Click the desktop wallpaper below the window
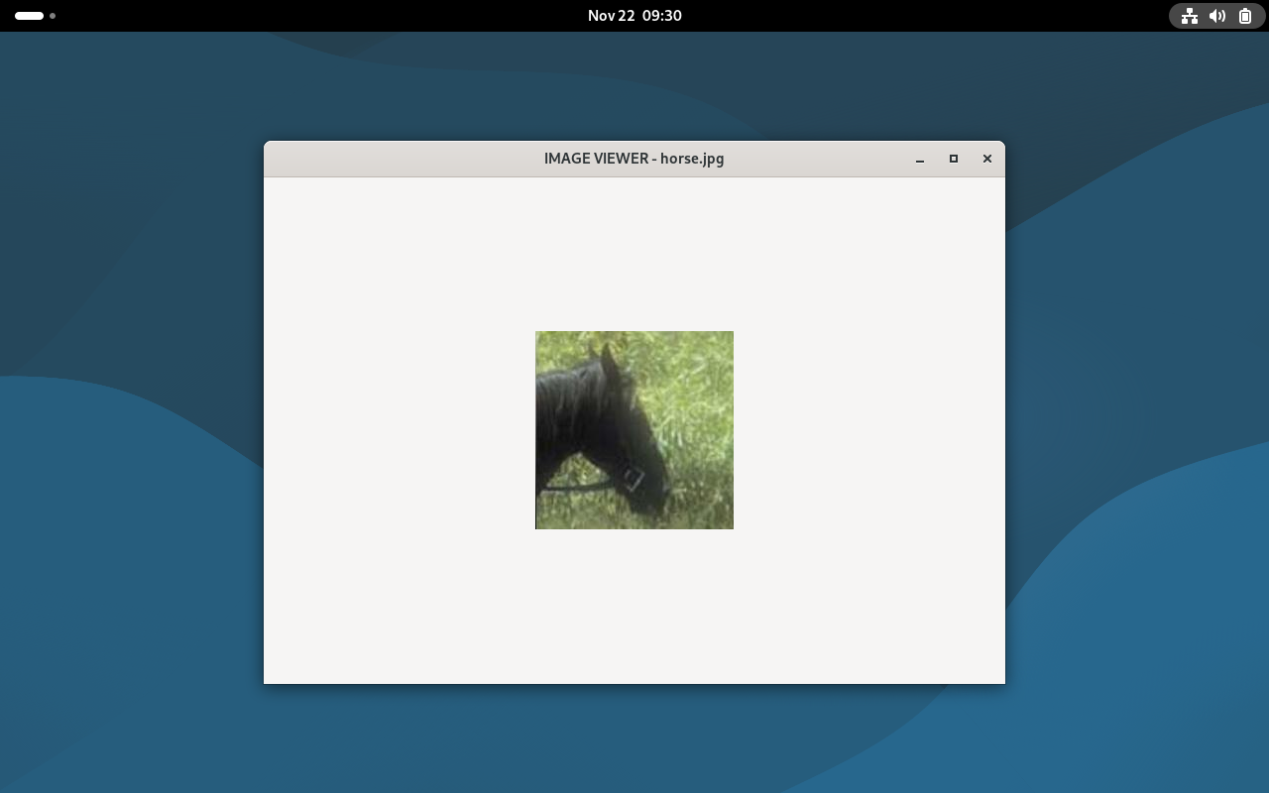This screenshot has width=1269, height=793. [x=634, y=738]
